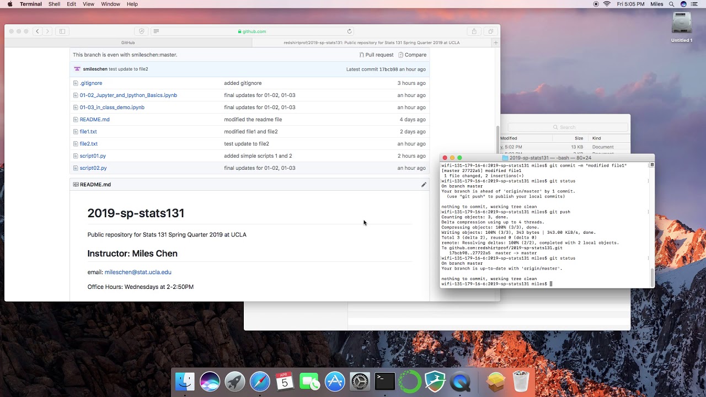Open script01.py file link
The image size is (706, 397).
(x=93, y=156)
